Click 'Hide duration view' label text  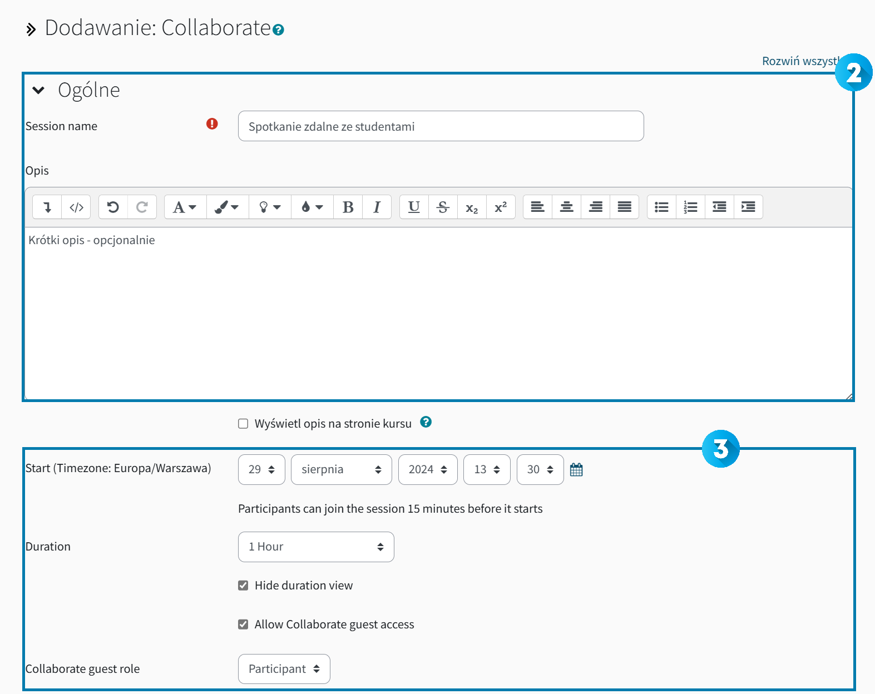point(304,586)
